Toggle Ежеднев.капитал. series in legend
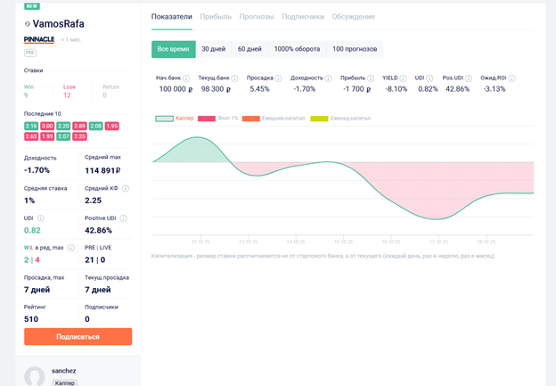The image size is (556, 386). click(271, 118)
